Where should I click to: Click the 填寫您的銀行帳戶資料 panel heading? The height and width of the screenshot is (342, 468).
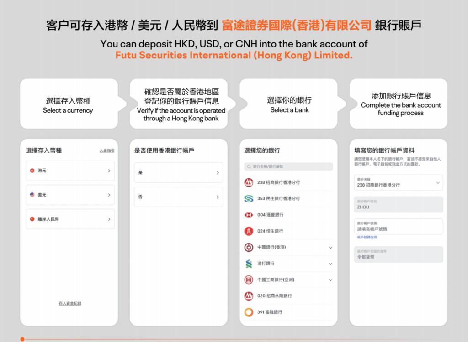pos(384,151)
